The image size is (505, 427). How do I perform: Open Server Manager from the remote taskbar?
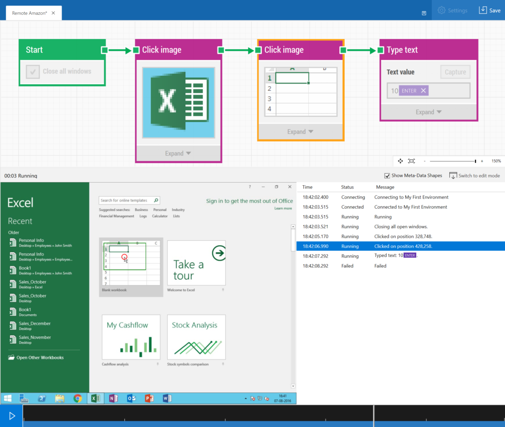click(24, 398)
